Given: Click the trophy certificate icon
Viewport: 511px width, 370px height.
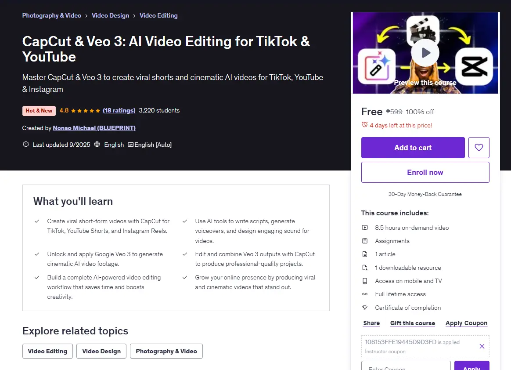Looking at the screenshot, I should [x=365, y=308].
